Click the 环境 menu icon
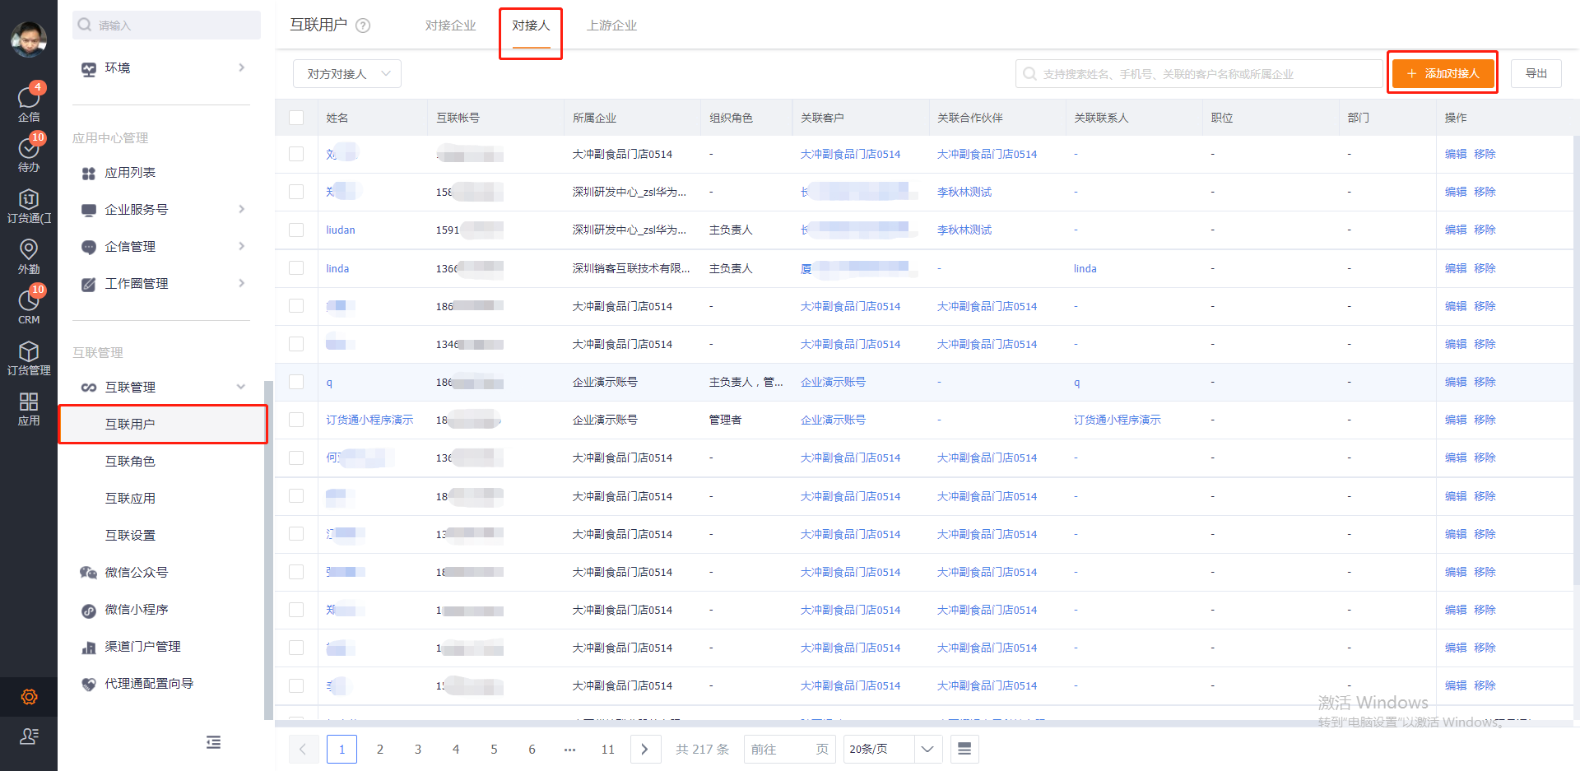Screen dimensions: 1580x771 click(x=89, y=69)
